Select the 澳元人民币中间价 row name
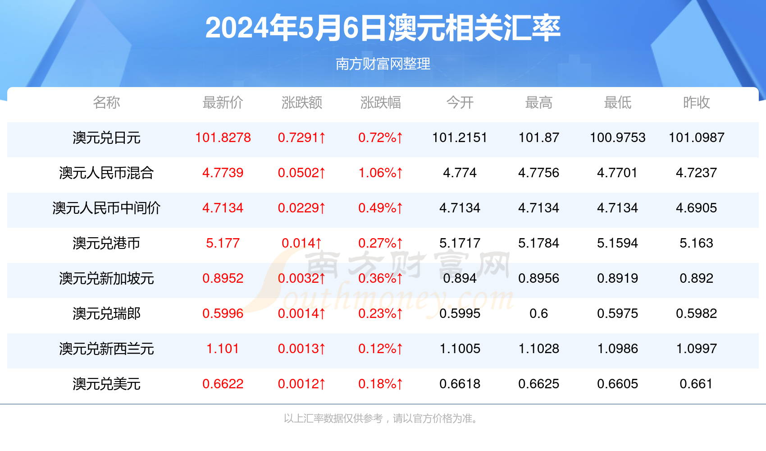Image resolution: width=766 pixels, height=451 pixels. (106, 208)
